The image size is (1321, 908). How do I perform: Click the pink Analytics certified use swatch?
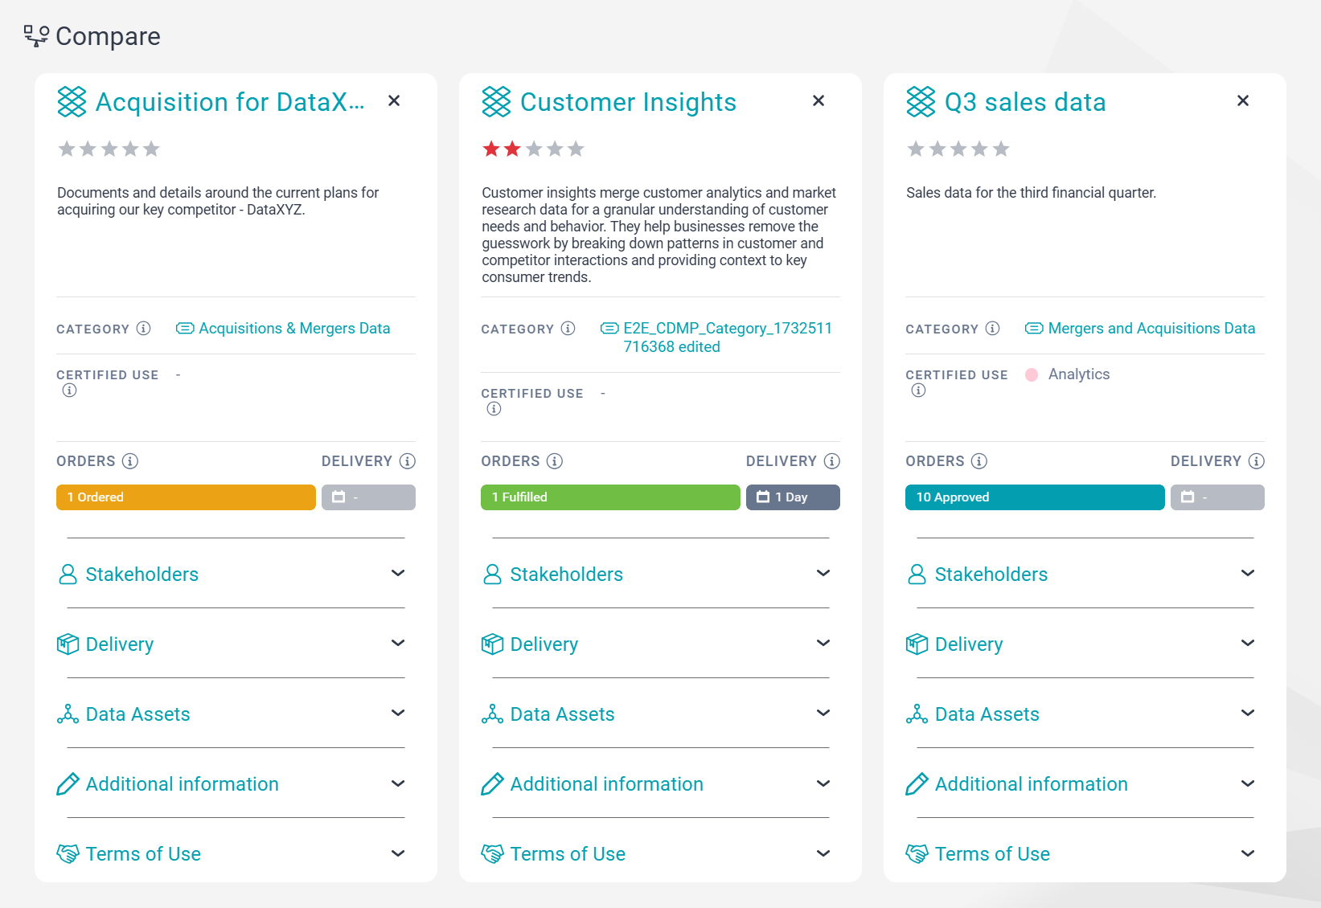click(x=1032, y=374)
